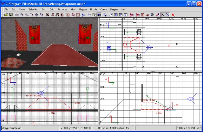Click the Open map file icon
This screenshot has height=132, width=203.
(6, 15)
